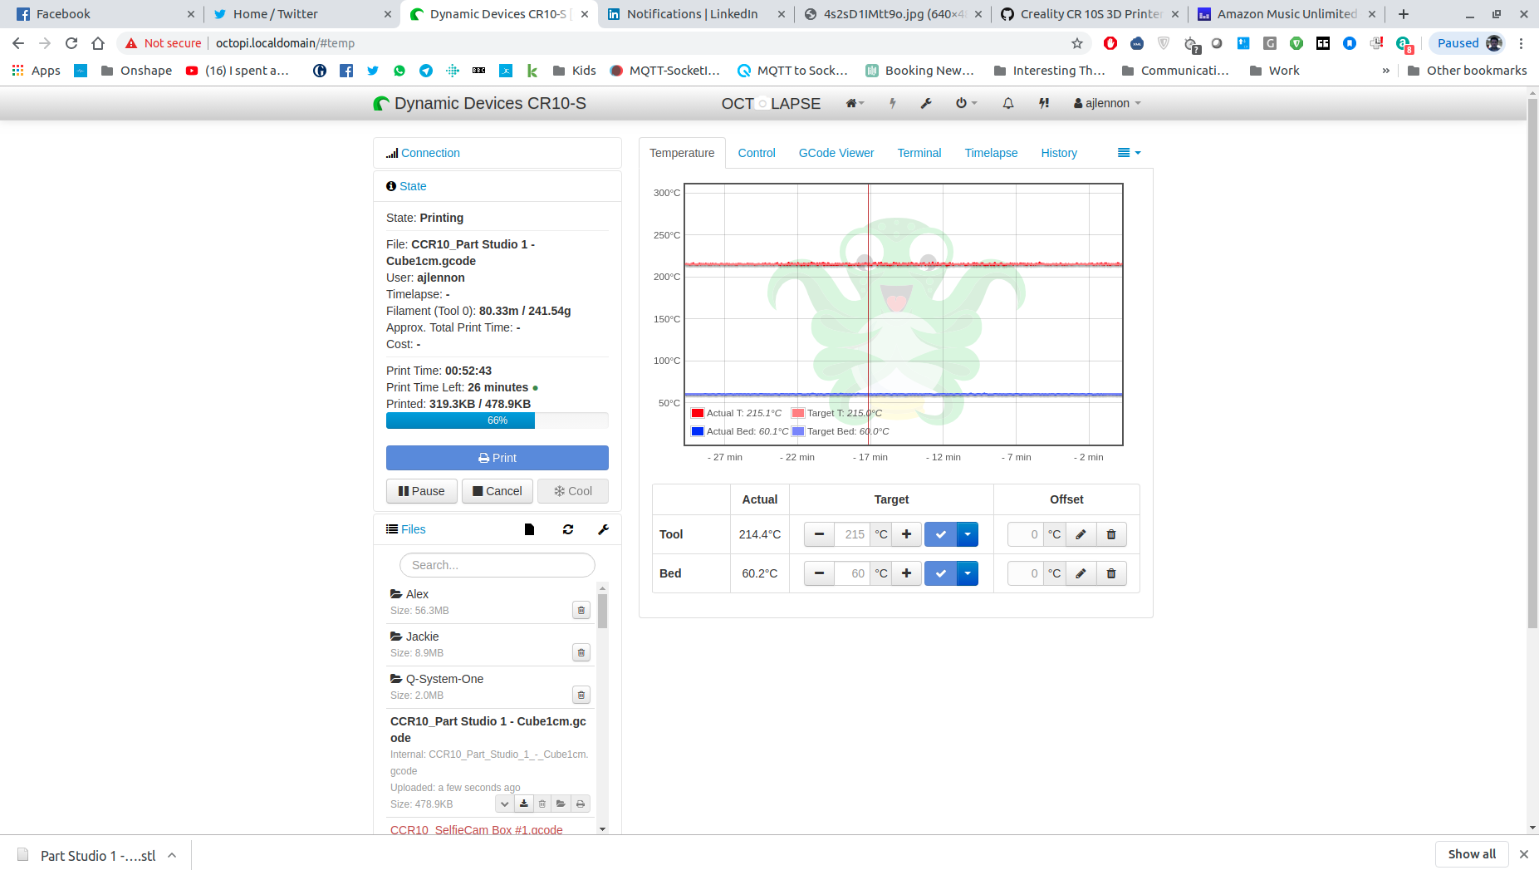Click the trash icon for Cube1cm gcode

point(542,804)
